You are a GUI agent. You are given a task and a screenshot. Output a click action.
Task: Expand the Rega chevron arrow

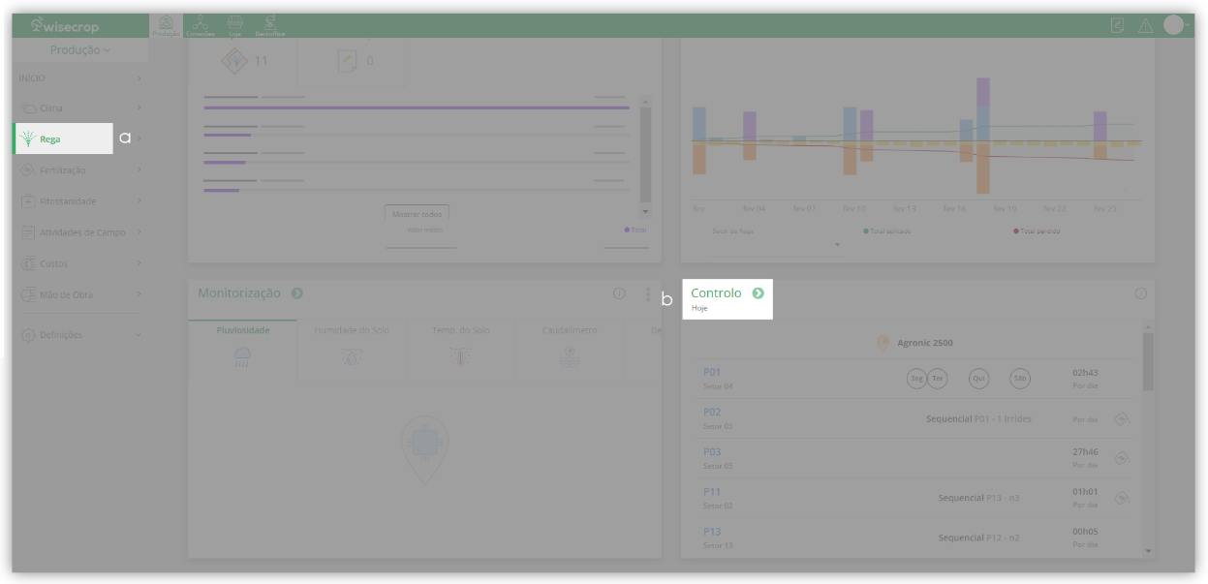(139, 138)
